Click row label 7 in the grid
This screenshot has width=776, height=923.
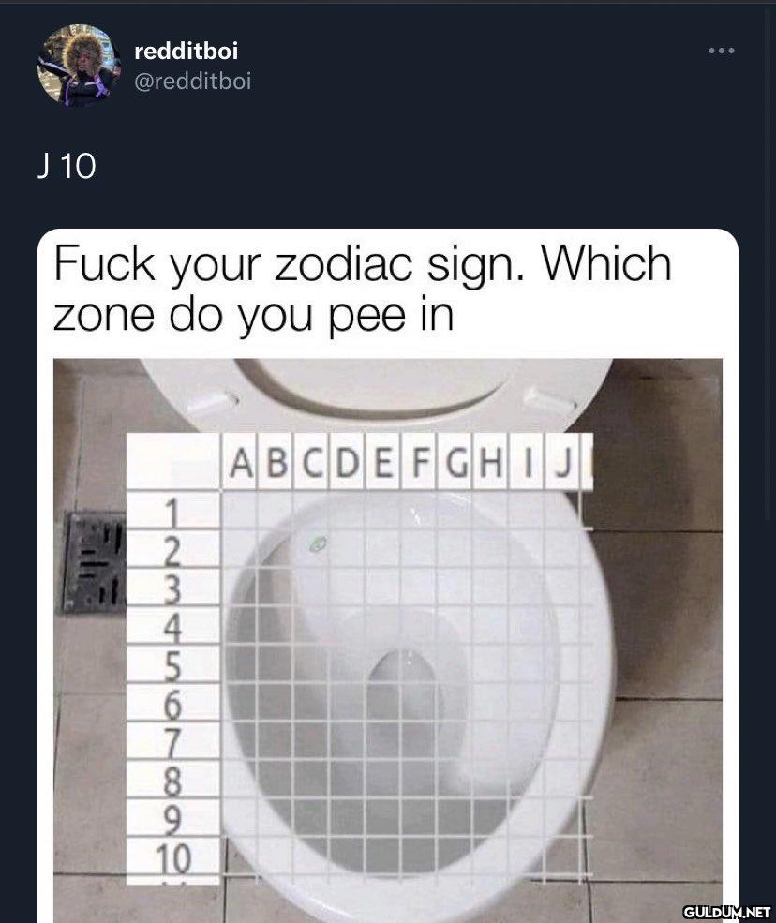(x=172, y=742)
